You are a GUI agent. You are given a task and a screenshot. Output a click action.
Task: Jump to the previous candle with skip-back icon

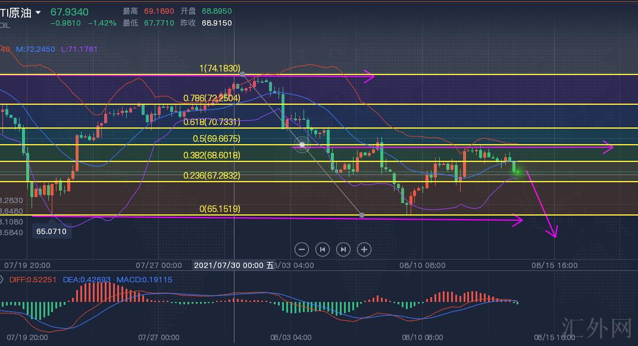(x=322, y=250)
